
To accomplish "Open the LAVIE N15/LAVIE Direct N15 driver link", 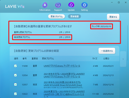I will tap(63, 85).
